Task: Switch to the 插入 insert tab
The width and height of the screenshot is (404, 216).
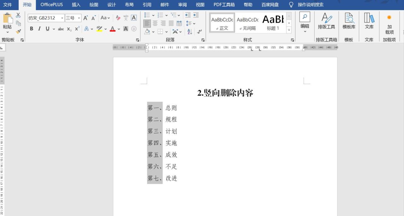Action: coord(76,5)
